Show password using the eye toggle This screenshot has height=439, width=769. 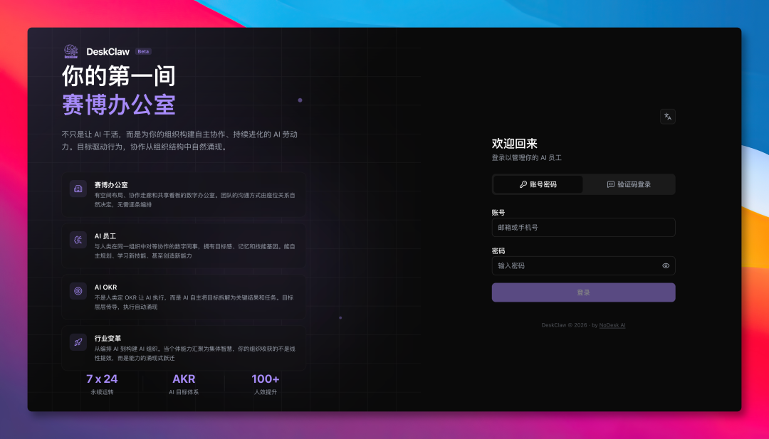tap(665, 265)
